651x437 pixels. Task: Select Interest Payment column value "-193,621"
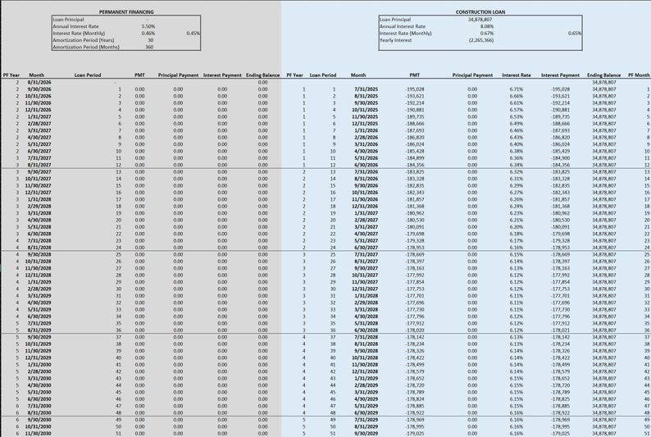(x=561, y=96)
